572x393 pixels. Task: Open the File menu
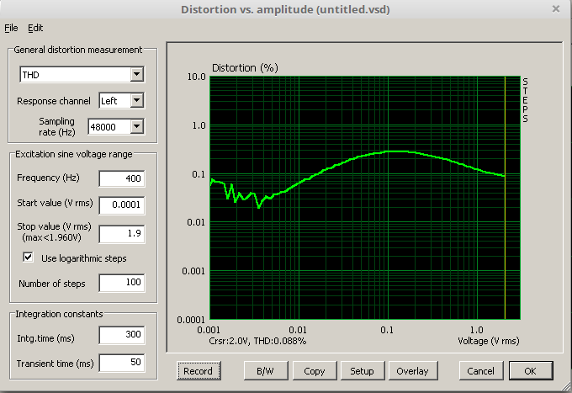coord(11,28)
